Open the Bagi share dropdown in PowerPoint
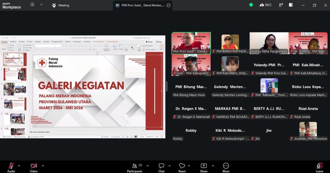 (159, 42)
